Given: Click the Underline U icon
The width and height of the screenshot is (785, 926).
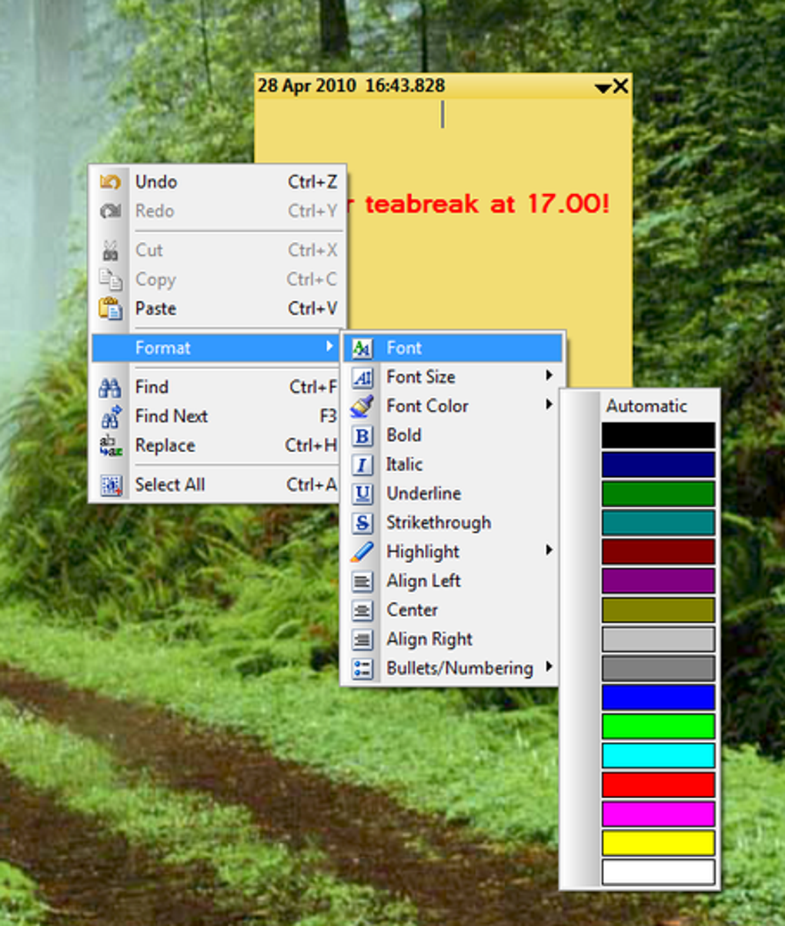Looking at the screenshot, I should (362, 494).
